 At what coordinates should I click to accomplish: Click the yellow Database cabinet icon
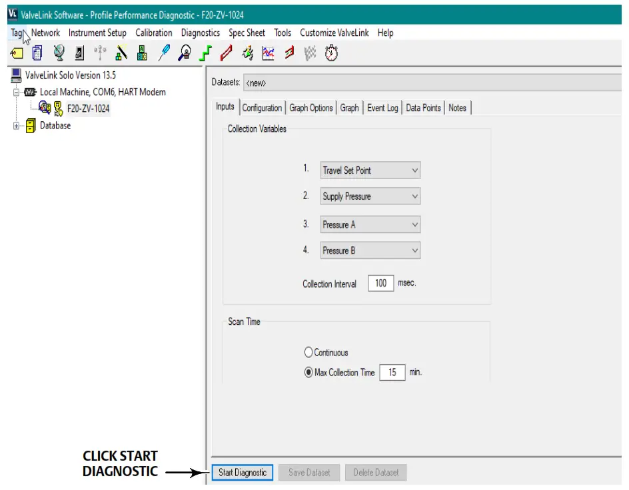click(31, 125)
